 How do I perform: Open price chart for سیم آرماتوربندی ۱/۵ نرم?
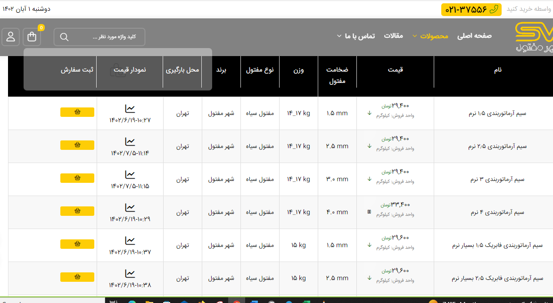130,109
